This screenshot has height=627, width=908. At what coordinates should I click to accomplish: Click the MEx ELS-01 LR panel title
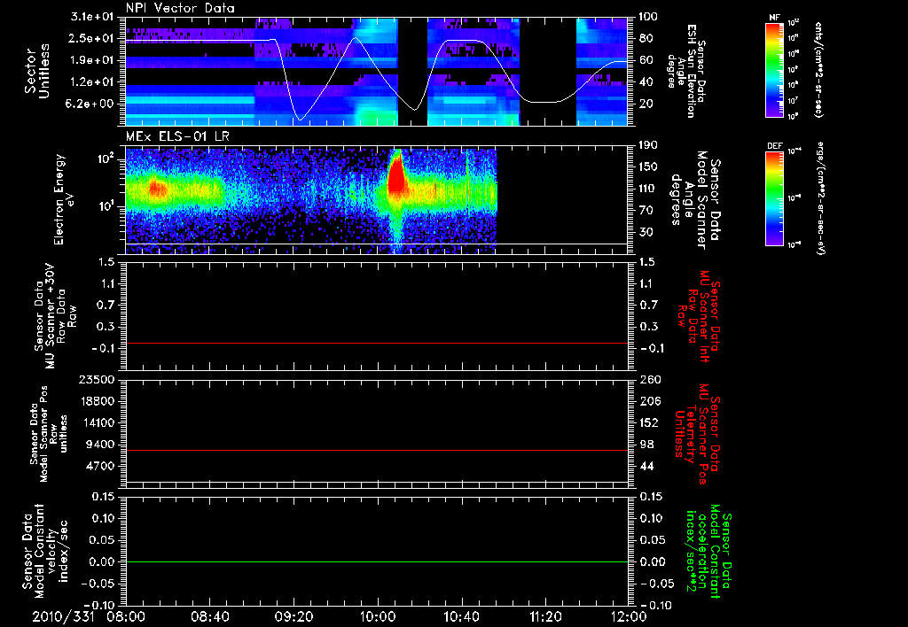(x=177, y=137)
